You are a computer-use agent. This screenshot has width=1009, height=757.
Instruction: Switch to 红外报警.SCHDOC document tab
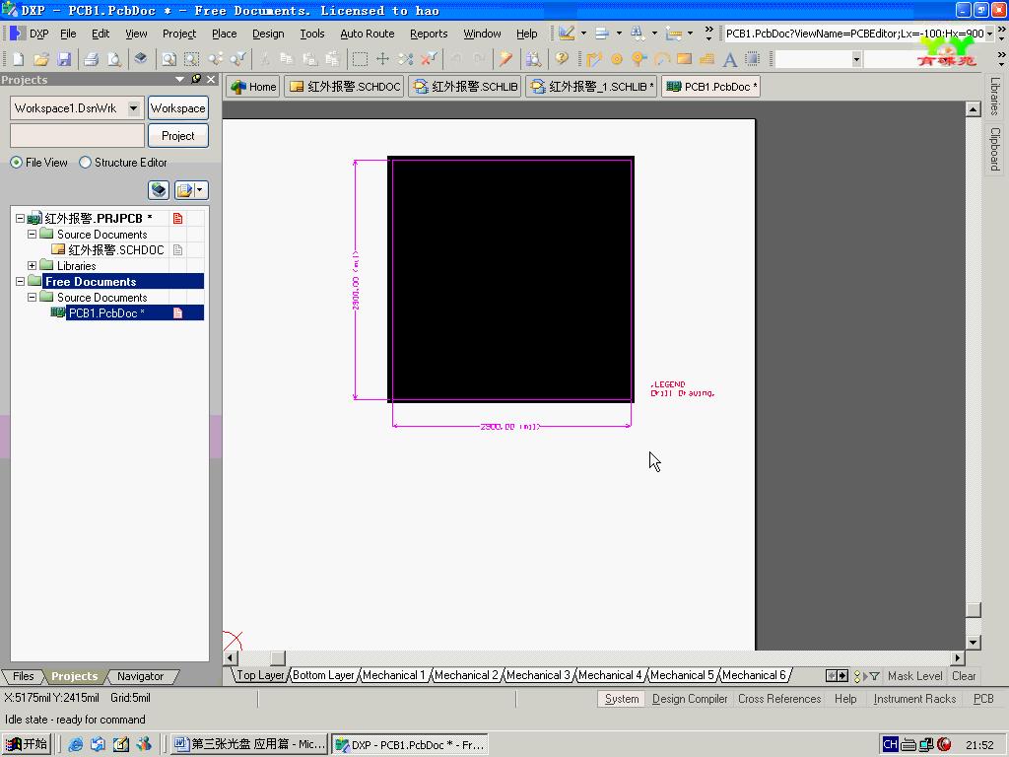coord(344,87)
